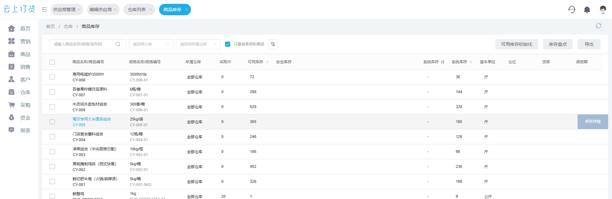
Task: Focus the product name search input field
Action: (84, 44)
